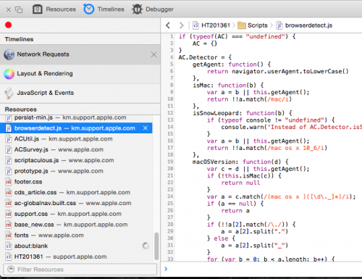
Task: Select persist-min.js resource
Action: [x=76, y=118]
